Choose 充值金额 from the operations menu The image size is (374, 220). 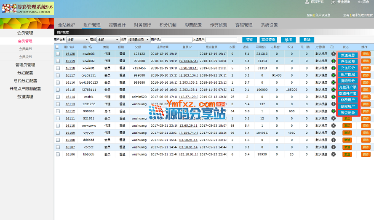click(347, 61)
